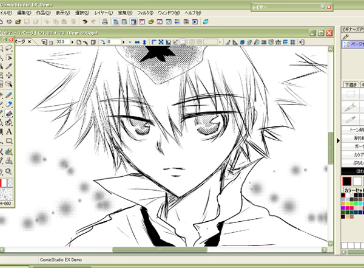The height and width of the screenshot is (268, 364).
Task: Click the blue cube 3D icon
Action: 242,42
